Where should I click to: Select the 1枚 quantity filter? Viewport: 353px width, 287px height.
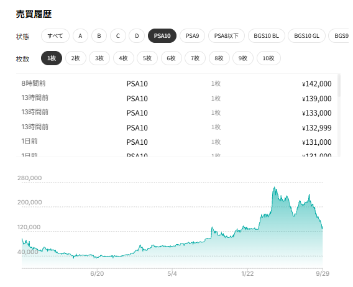tap(52, 58)
